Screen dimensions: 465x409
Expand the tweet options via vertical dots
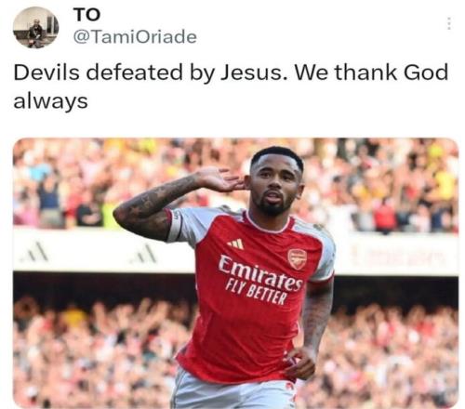click(x=448, y=23)
